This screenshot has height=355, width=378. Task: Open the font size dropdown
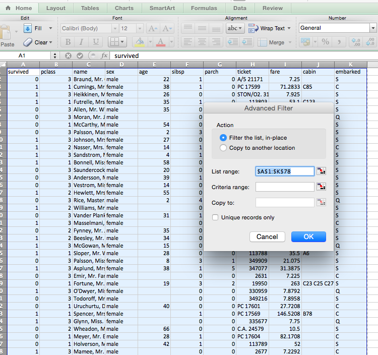click(140, 28)
